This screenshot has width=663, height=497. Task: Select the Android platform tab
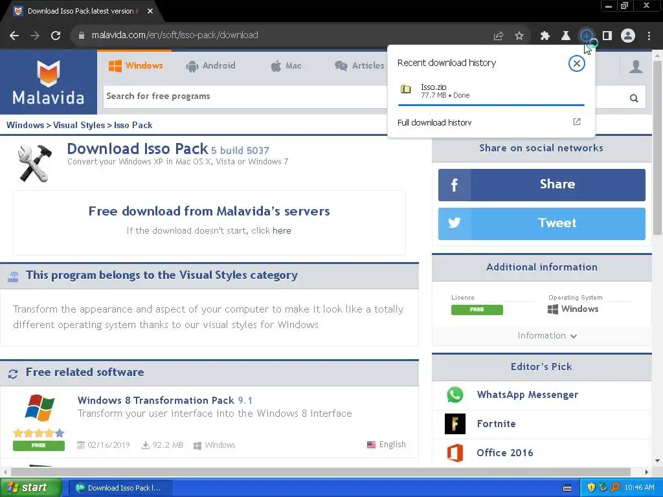tap(210, 65)
